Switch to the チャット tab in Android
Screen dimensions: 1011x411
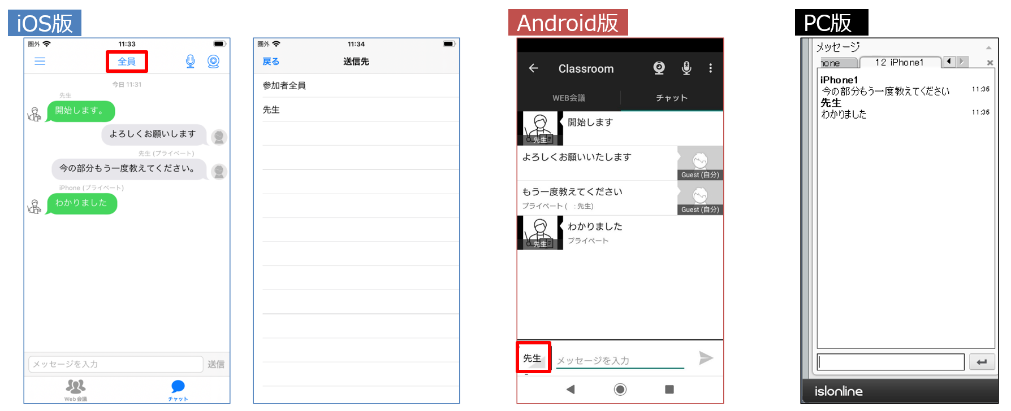[x=672, y=98]
